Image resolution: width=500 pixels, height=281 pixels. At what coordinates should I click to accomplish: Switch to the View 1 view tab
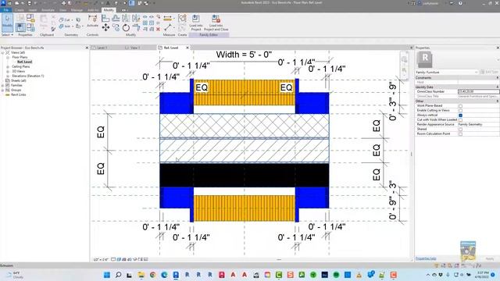pyautogui.click(x=135, y=48)
